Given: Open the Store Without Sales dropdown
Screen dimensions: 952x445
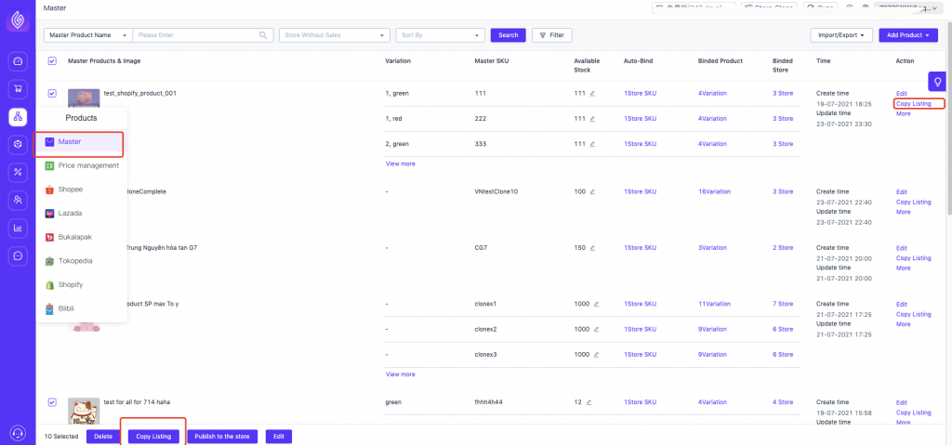Looking at the screenshot, I should click(x=334, y=35).
